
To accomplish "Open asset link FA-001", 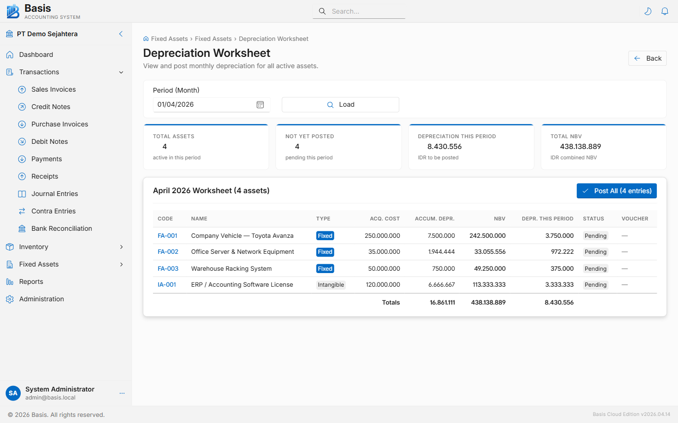I will tap(167, 236).
